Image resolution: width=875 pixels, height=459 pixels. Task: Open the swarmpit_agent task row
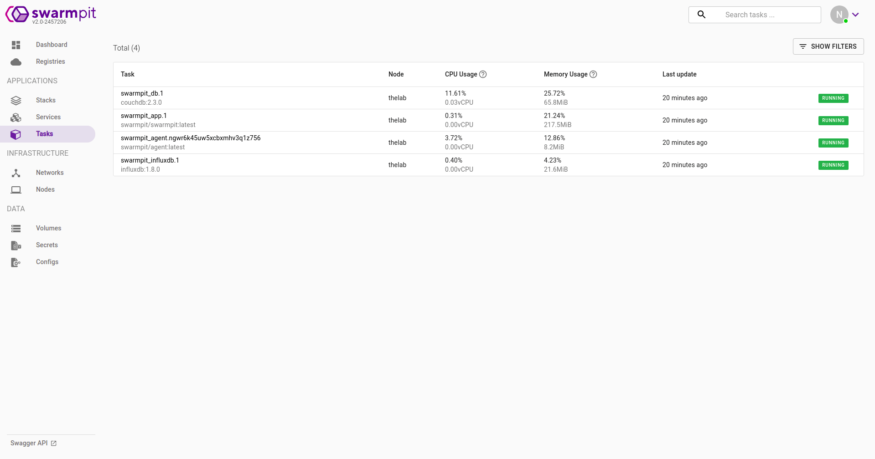(488, 143)
